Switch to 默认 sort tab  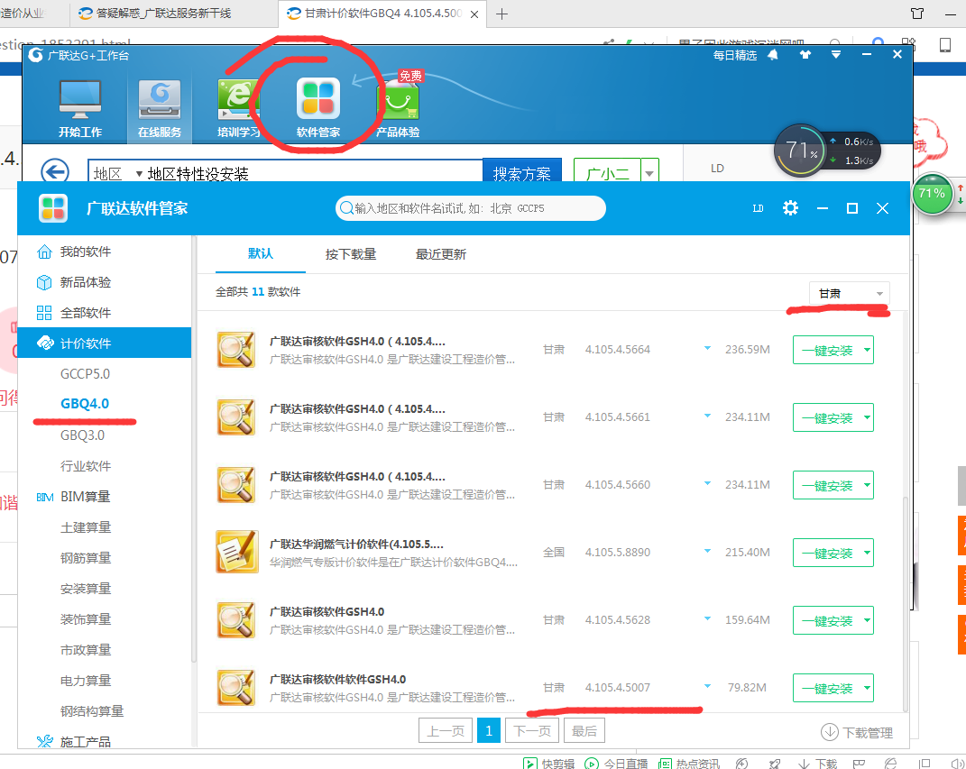click(260, 253)
